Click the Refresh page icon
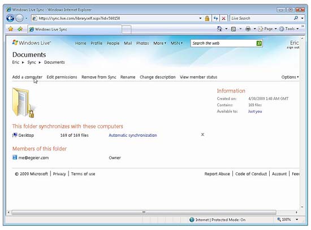Screen dimensions: 311x230 pyautogui.click(x=215, y=18)
